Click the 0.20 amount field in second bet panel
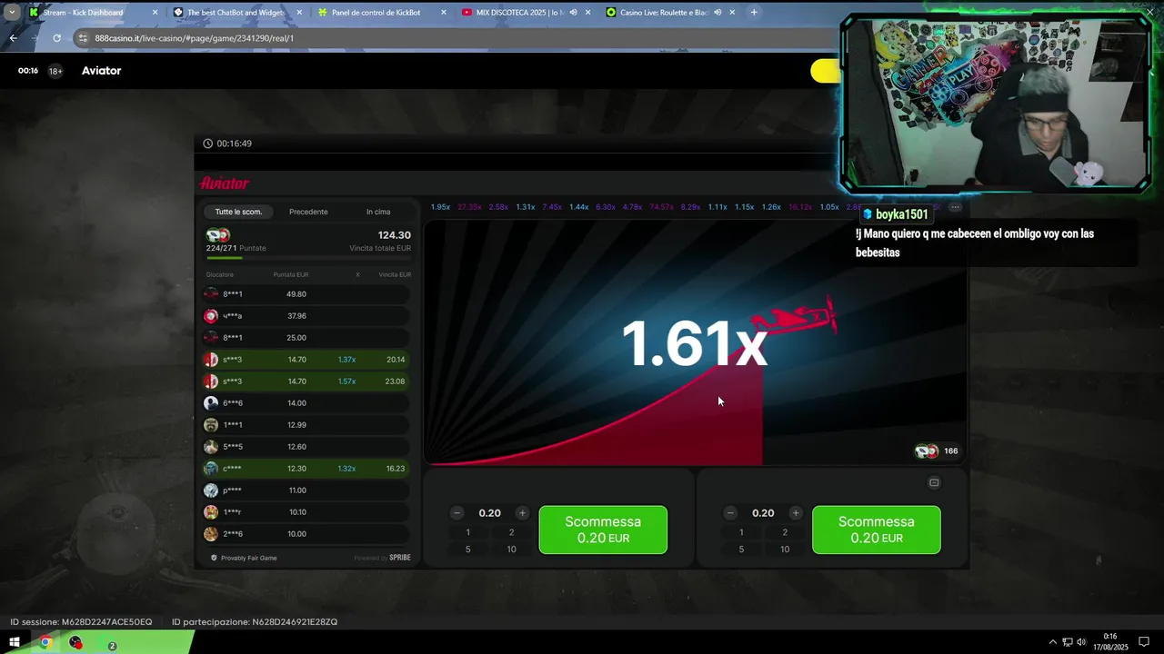Viewport: 1164px width, 654px height. [763, 513]
